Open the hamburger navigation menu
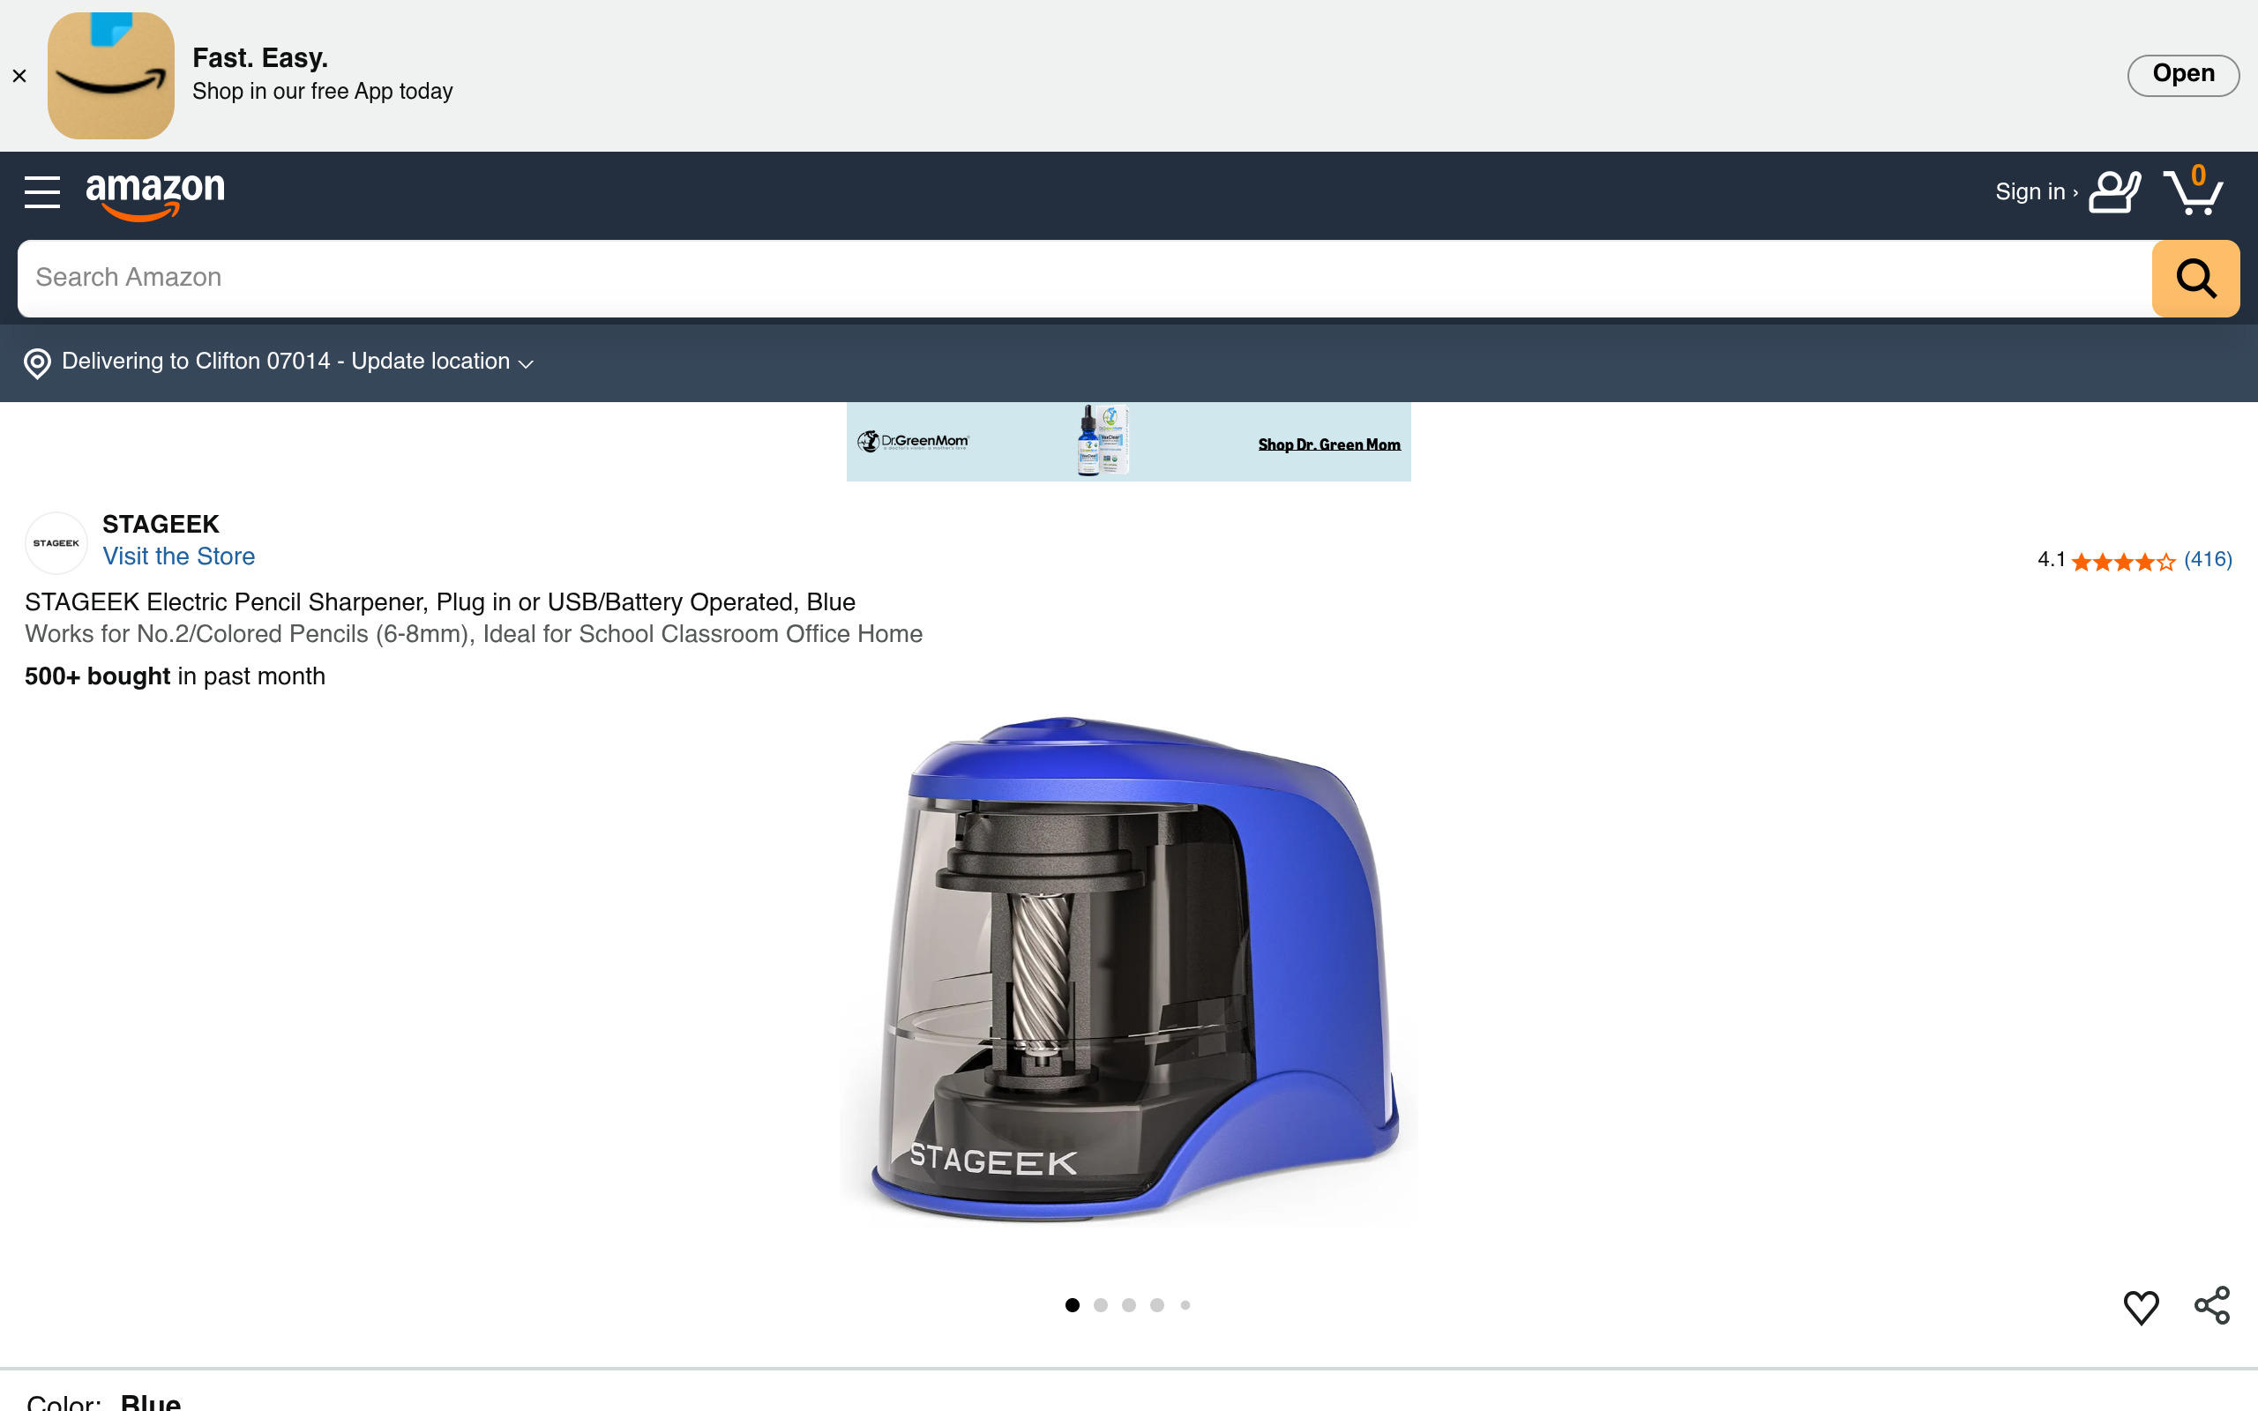 pos(42,192)
